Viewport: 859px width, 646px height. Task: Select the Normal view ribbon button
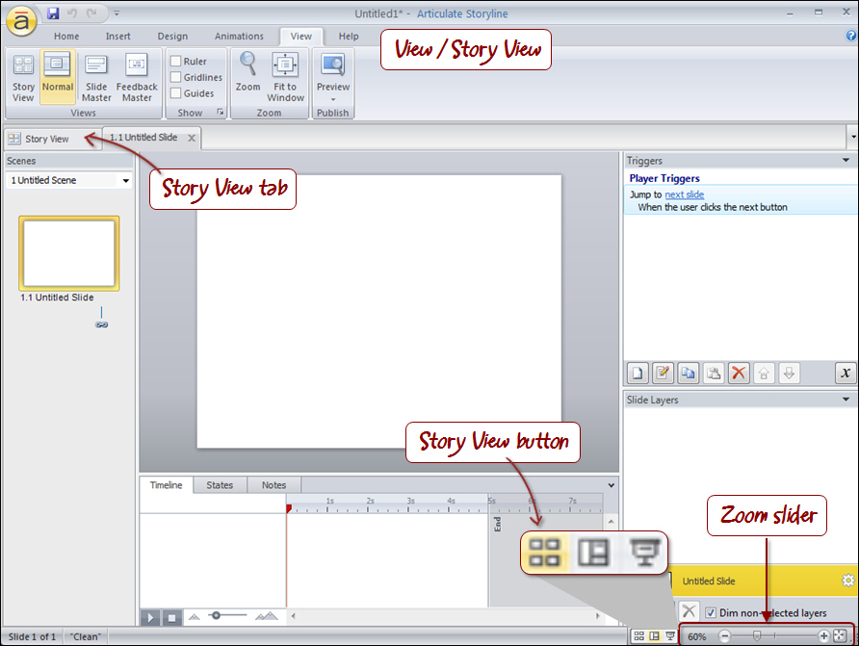point(58,78)
